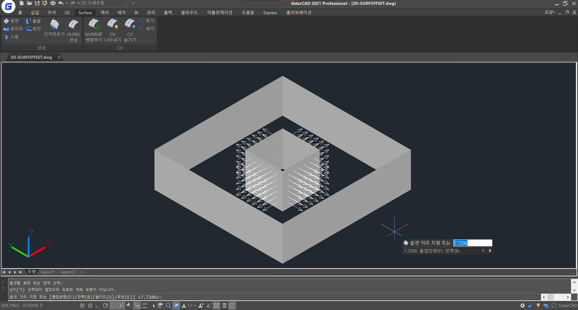Image resolution: width=578 pixels, height=310 pixels.
Task: Click the NURBS로 변환하기 convert tool
Action: point(94,30)
